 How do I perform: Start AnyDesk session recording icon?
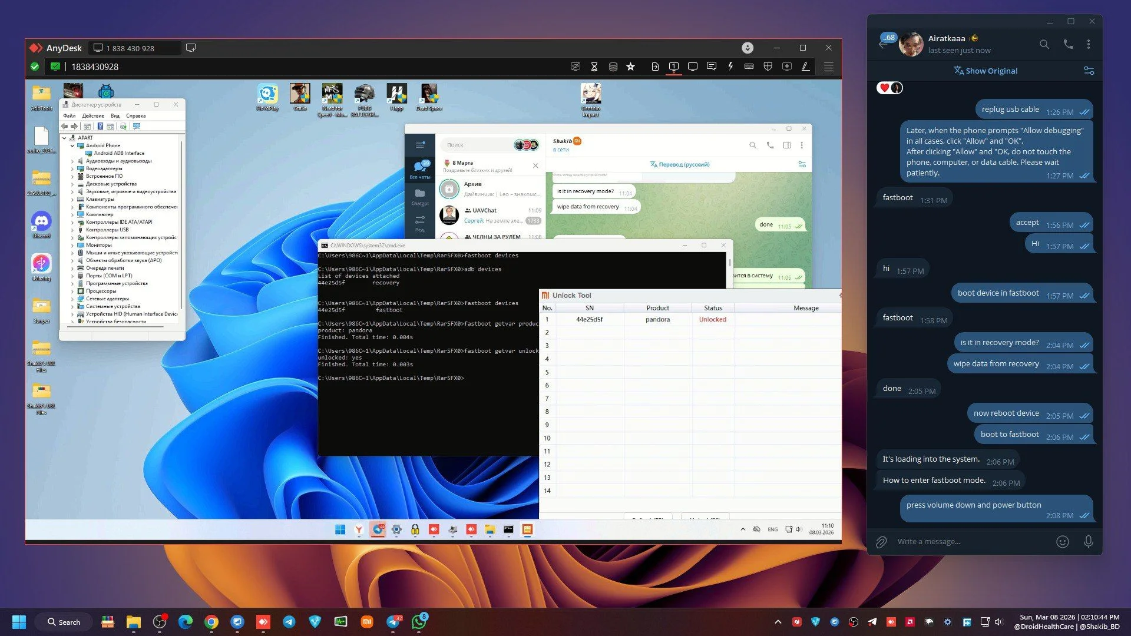(x=786, y=67)
